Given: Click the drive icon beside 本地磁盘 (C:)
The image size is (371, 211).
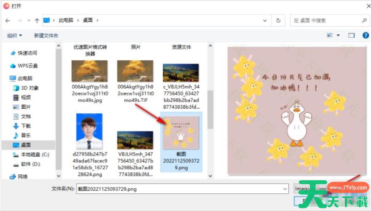Looking at the screenshot, I should pyautogui.click(x=16, y=155).
